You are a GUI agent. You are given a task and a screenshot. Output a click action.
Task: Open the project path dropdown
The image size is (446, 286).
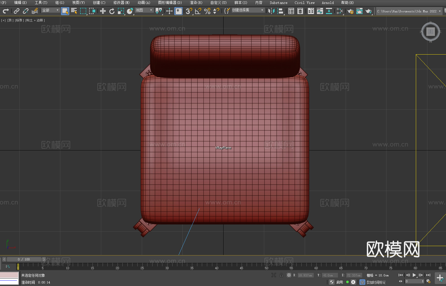click(x=409, y=11)
